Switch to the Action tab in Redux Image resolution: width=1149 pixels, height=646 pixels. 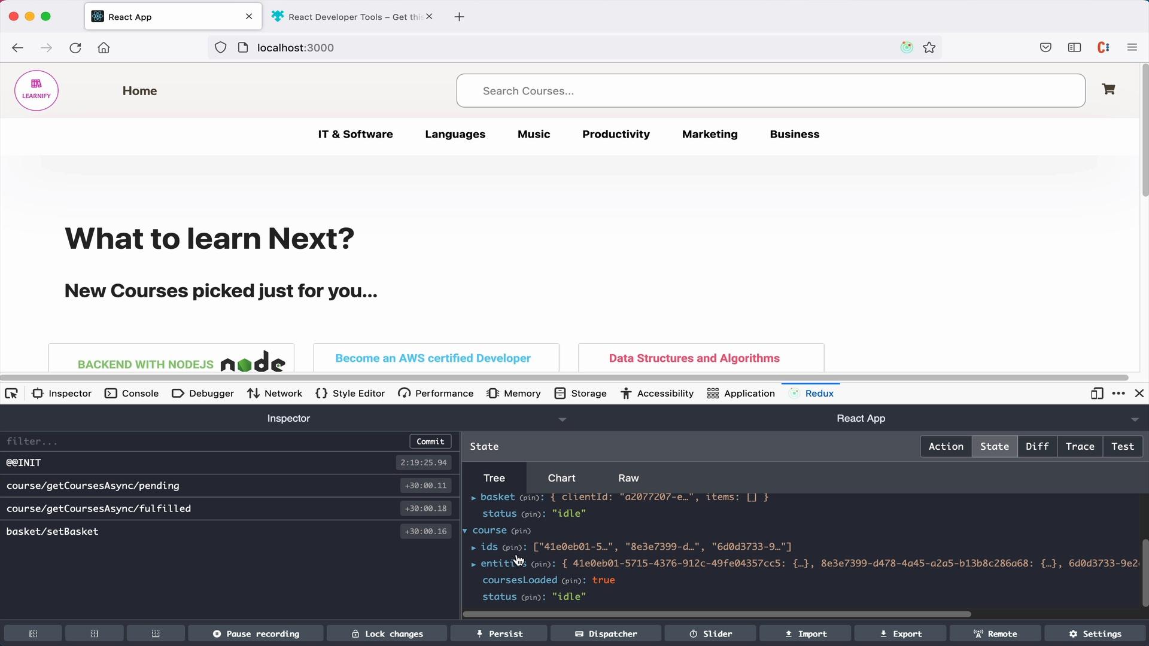(946, 446)
